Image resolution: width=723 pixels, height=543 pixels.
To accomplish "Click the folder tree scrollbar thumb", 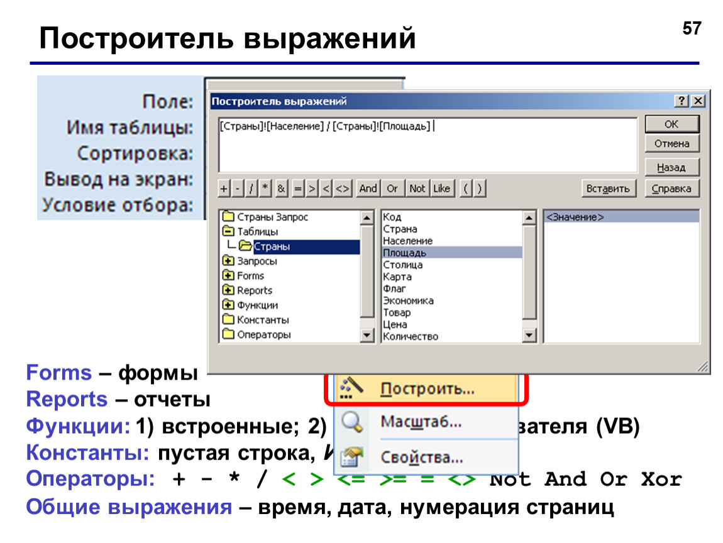I will click(x=367, y=271).
